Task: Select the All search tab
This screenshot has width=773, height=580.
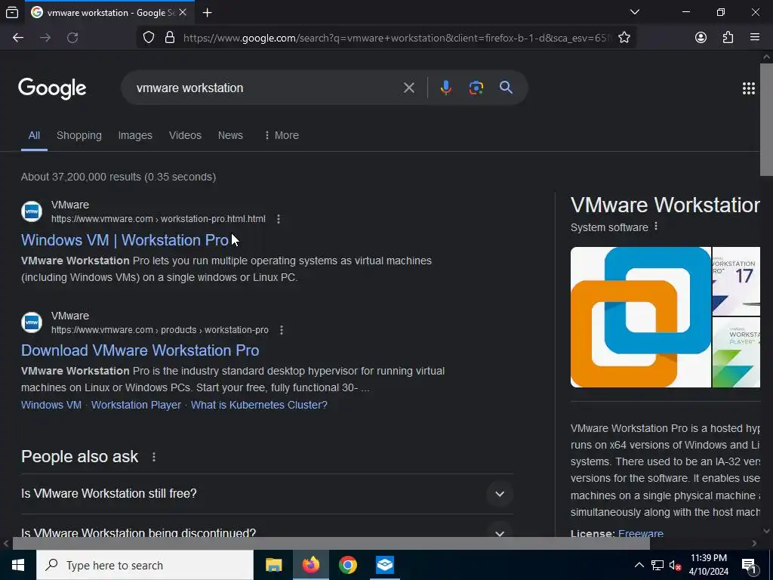Action: 34,136
